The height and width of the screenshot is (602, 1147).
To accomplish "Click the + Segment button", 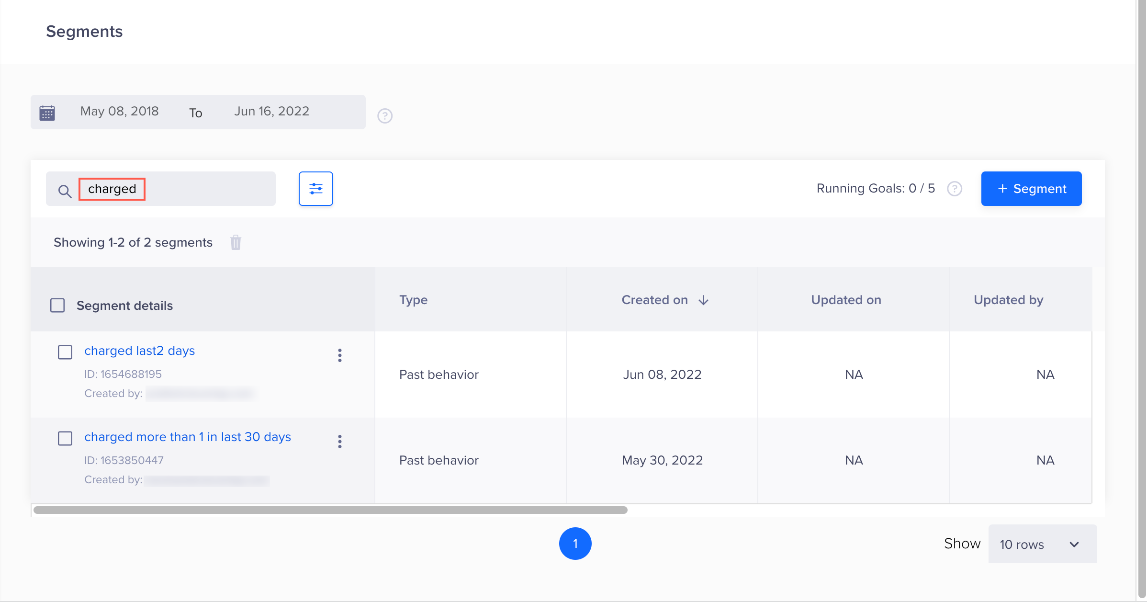I will point(1032,189).
